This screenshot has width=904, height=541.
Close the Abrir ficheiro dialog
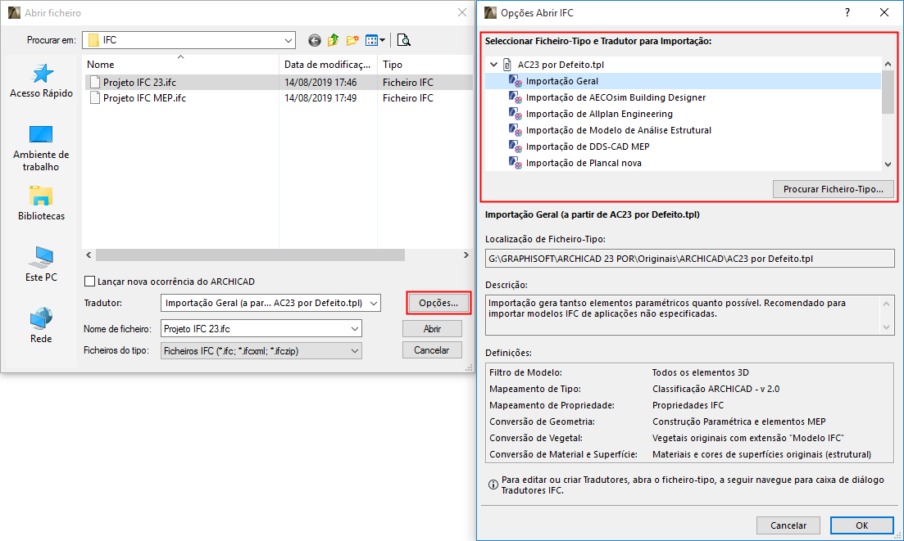(461, 12)
